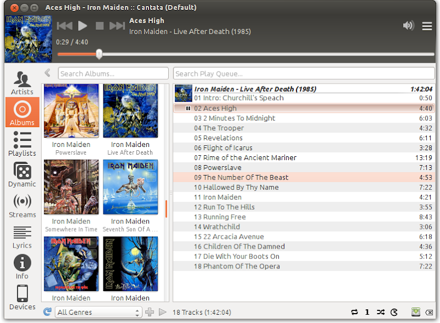
Task: Select track '01 Intro: Churchill's Speach'
Action: pos(304,98)
